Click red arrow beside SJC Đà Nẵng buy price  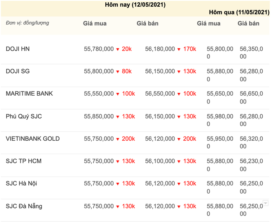117,206
